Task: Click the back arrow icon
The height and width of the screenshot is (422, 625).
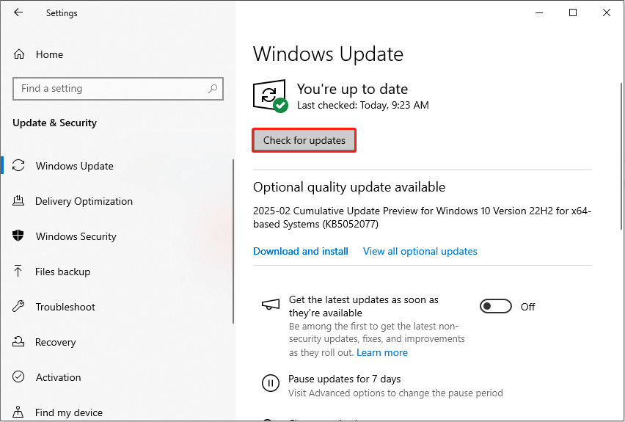Action: [18, 12]
